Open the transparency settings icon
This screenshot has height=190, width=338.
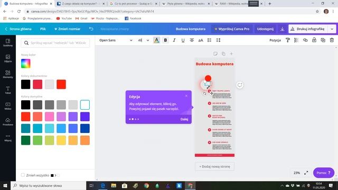296,40
